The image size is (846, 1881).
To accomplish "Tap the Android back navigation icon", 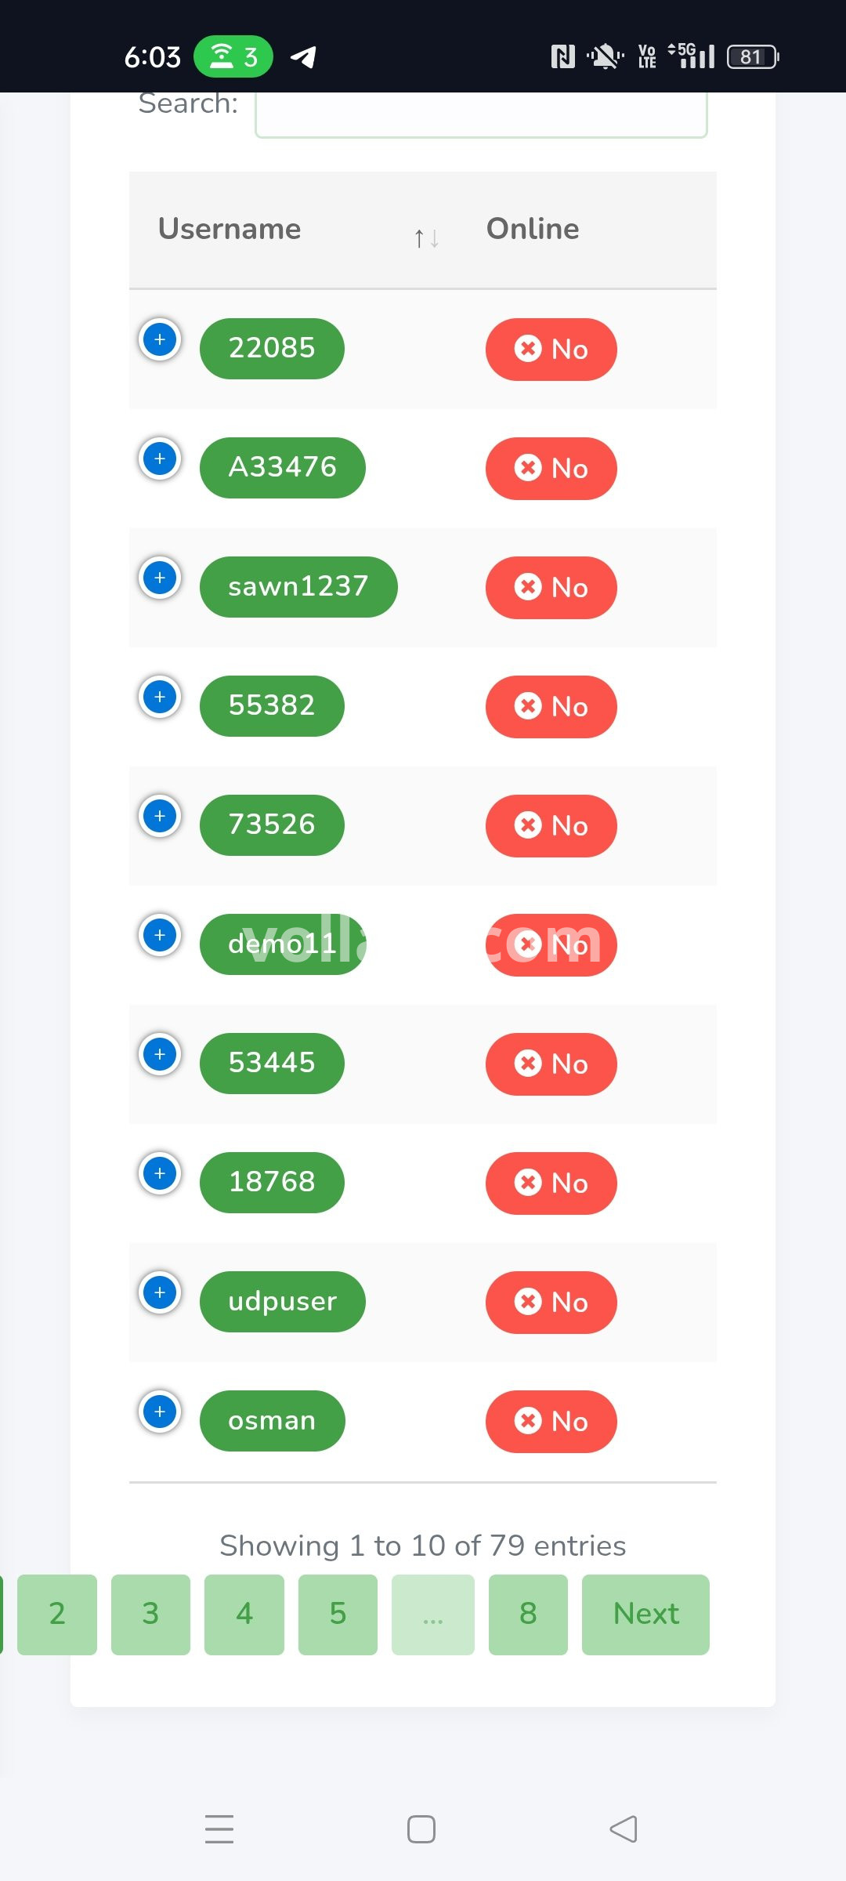I will [624, 1829].
